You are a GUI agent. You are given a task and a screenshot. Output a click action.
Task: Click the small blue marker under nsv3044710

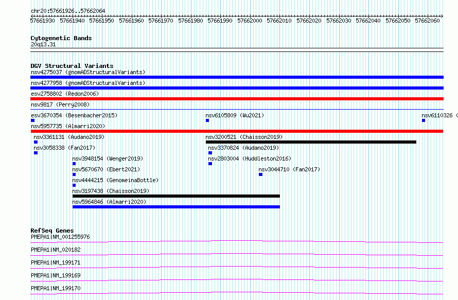(x=260, y=174)
